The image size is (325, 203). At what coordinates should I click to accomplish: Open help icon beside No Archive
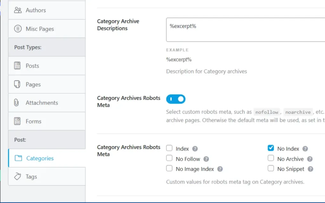point(310,159)
